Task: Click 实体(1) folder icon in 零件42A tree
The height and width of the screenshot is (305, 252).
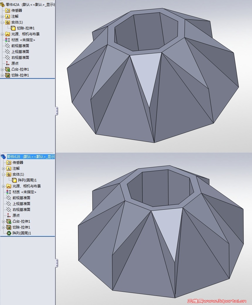Action: click(x=8, y=22)
